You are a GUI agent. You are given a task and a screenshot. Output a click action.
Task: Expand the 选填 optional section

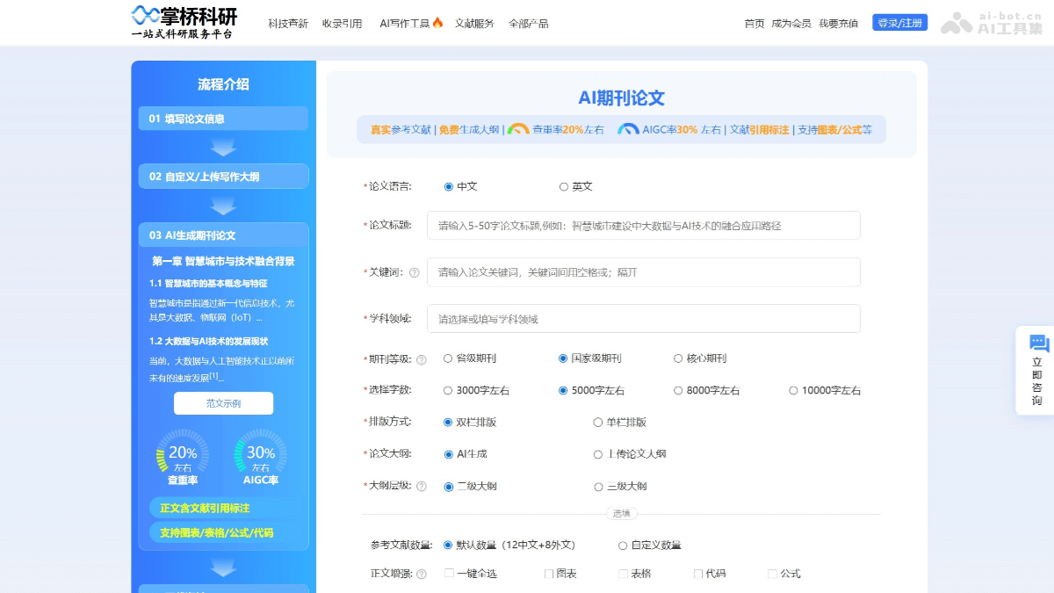click(x=622, y=513)
